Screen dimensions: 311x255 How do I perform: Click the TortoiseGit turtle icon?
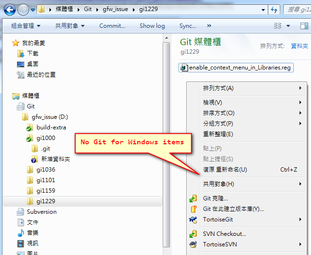pos(193,220)
